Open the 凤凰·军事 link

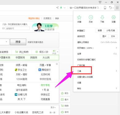pos(45,65)
